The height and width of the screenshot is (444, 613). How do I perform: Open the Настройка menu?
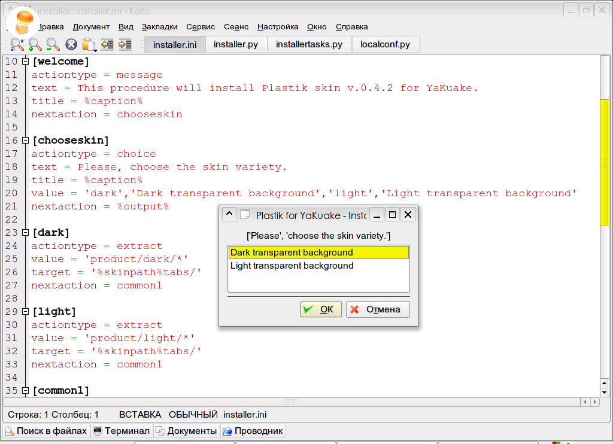(278, 26)
